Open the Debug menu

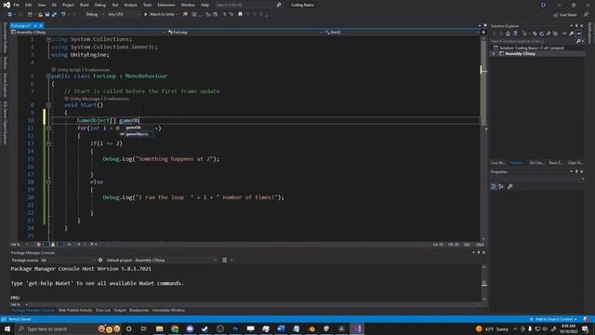coord(100,5)
